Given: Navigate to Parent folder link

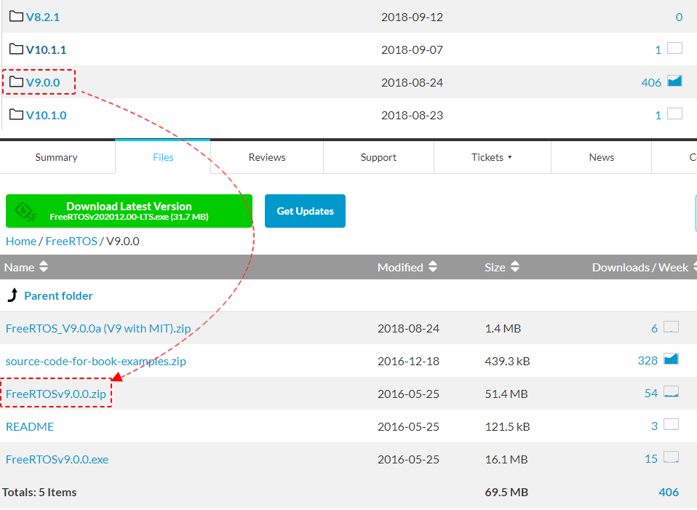Looking at the screenshot, I should pos(58,296).
